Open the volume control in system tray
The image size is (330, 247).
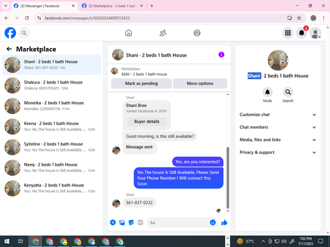point(284,242)
